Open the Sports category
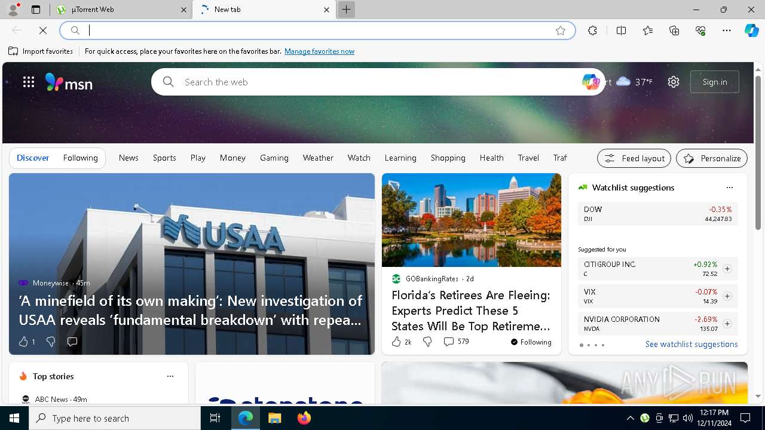765x430 pixels. (x=164, y=158)
